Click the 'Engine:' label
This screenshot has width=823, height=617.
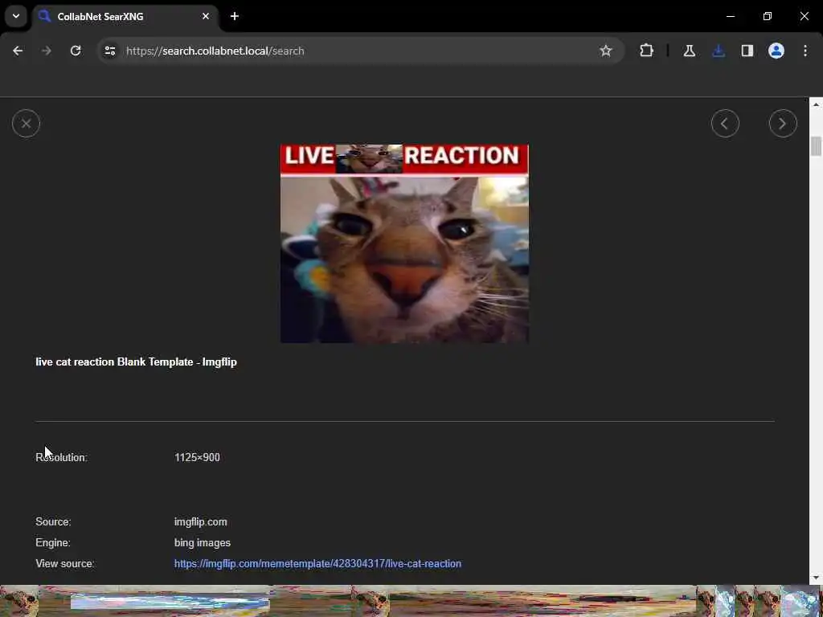click(x=52, y=542)
